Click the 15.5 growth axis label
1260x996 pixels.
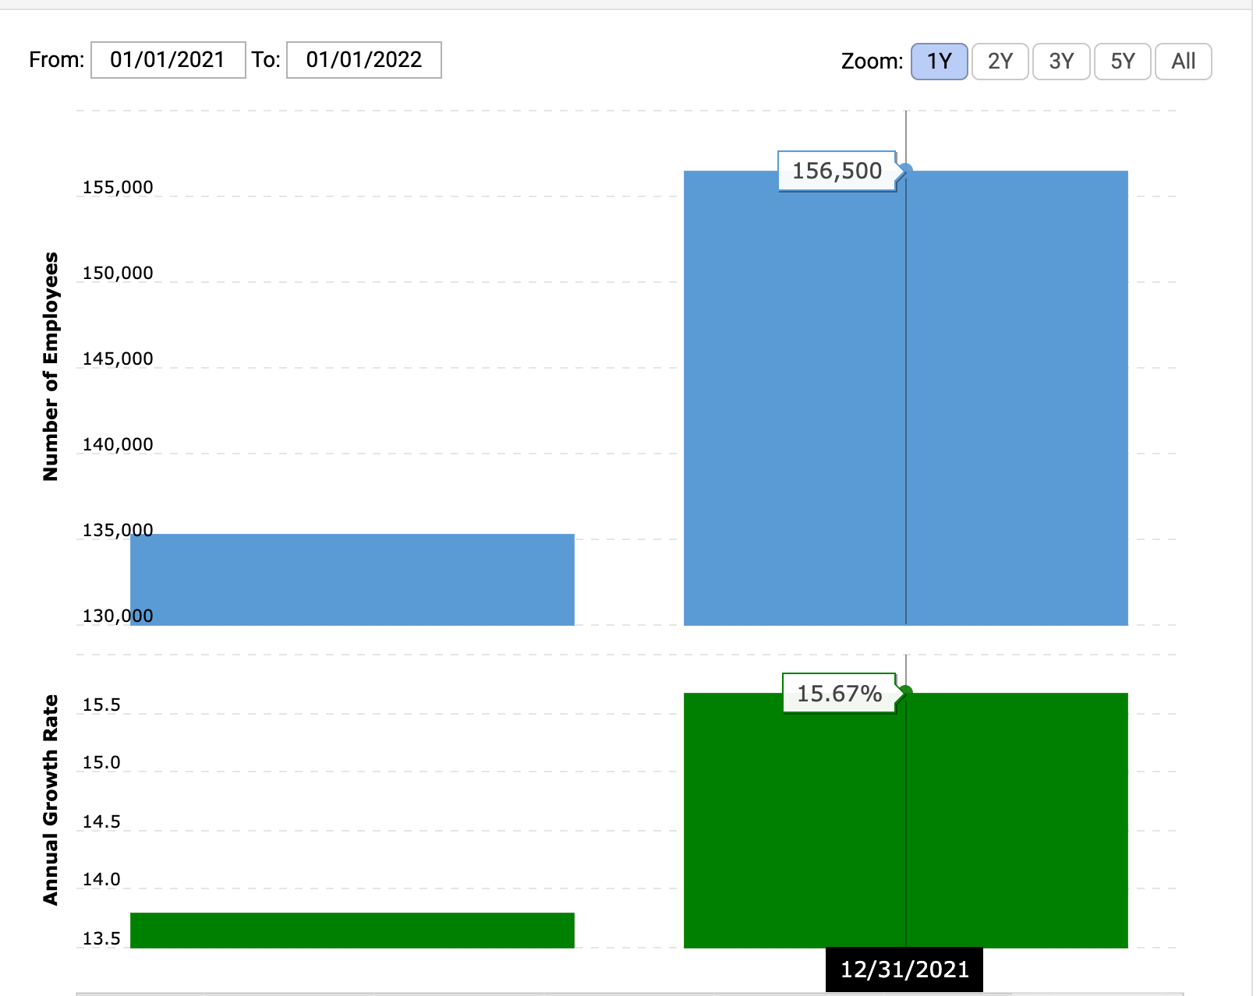101,705
